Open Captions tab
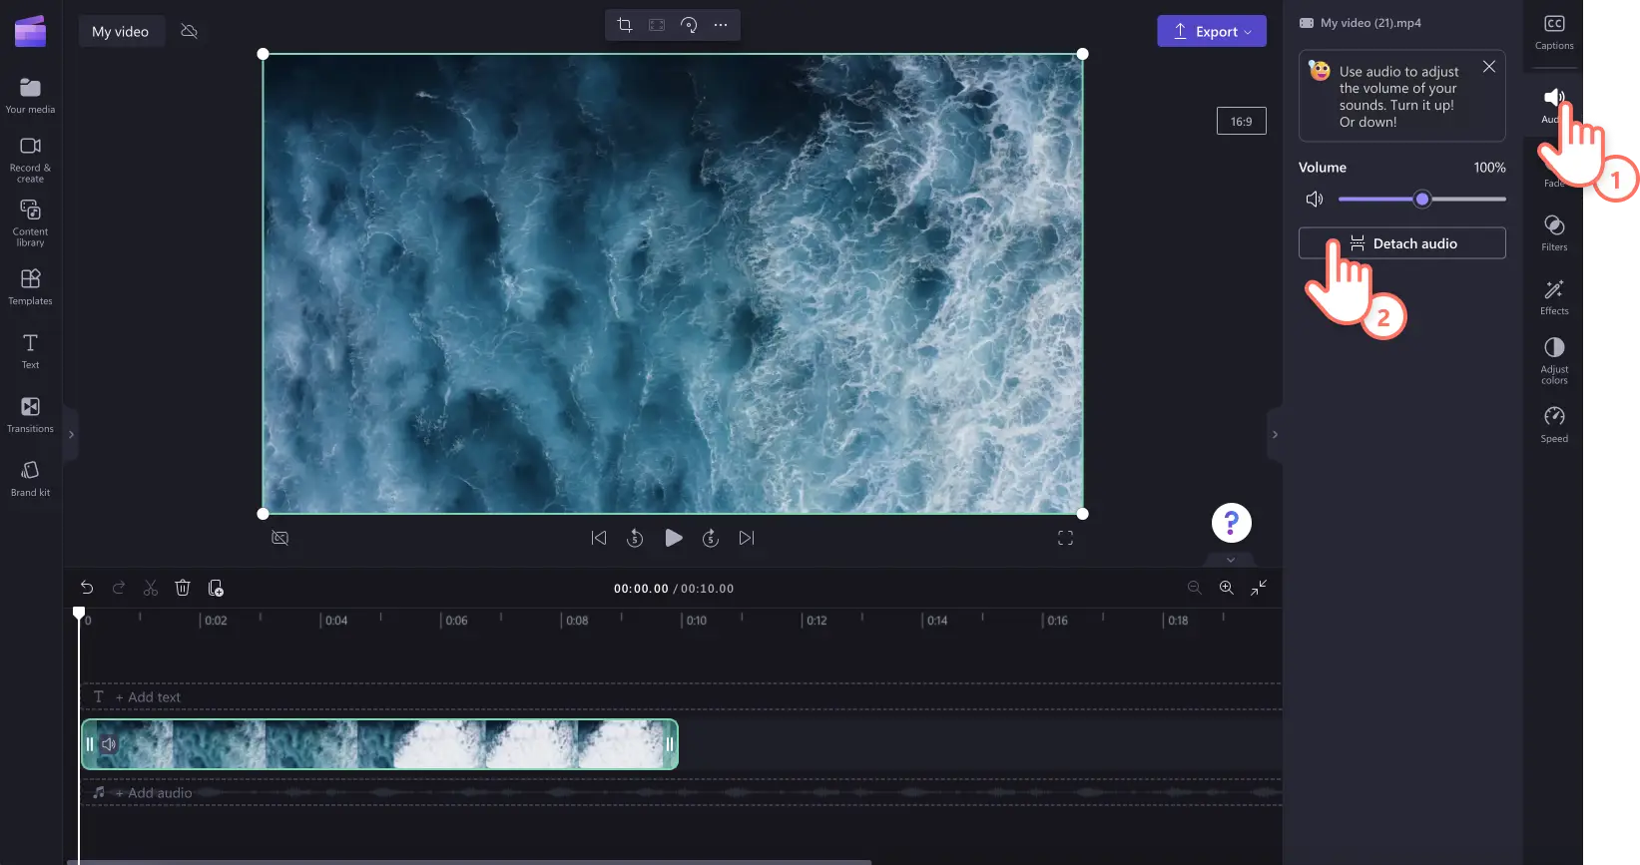1640x865 pixels. pos(1554,32)
